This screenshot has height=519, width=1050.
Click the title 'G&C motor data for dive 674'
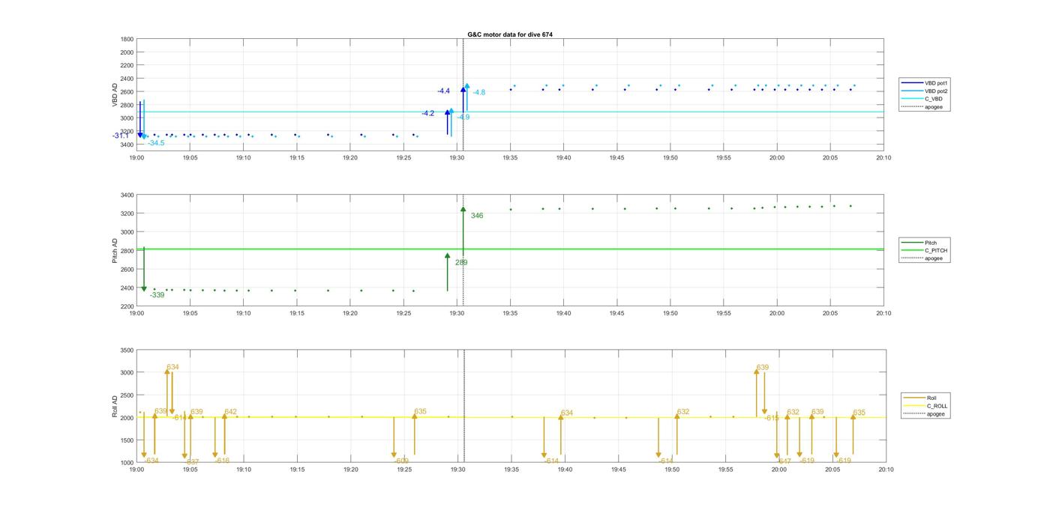tap(510, 34)
